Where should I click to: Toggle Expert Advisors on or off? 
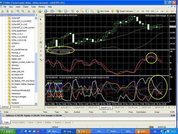(124, 11)
